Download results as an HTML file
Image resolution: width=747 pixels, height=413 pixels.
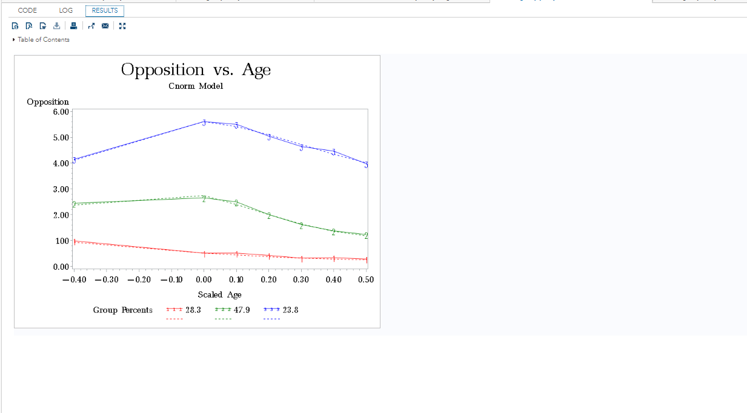[x=15, y=26]
